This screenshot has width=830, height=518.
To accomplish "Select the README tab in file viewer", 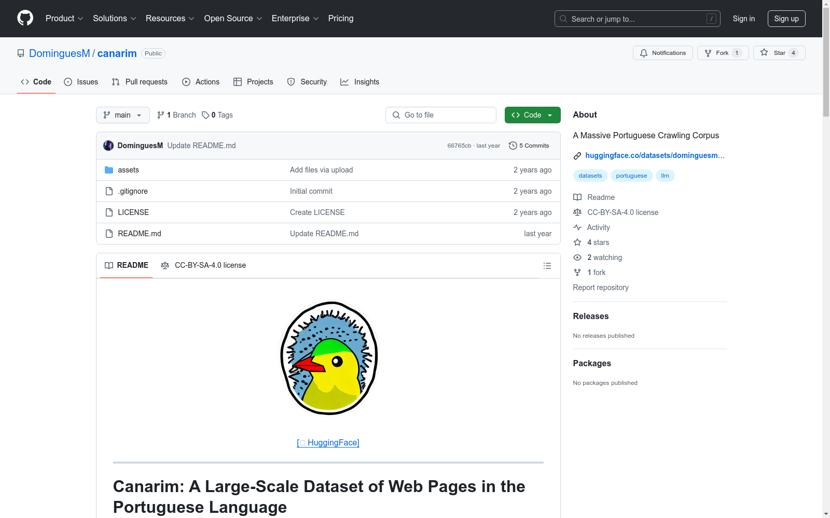I will (x=127, y=265).
